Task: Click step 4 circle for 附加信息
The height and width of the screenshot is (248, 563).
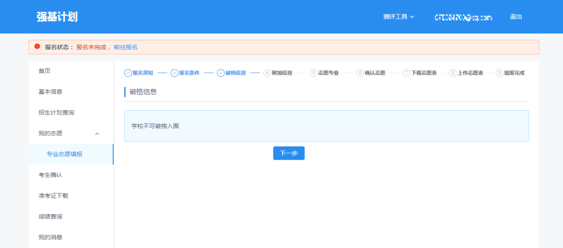Action: [x=267, y=73]
